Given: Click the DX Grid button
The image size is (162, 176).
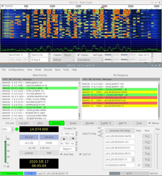Looking at the screenshot, I should pos(49,137).
